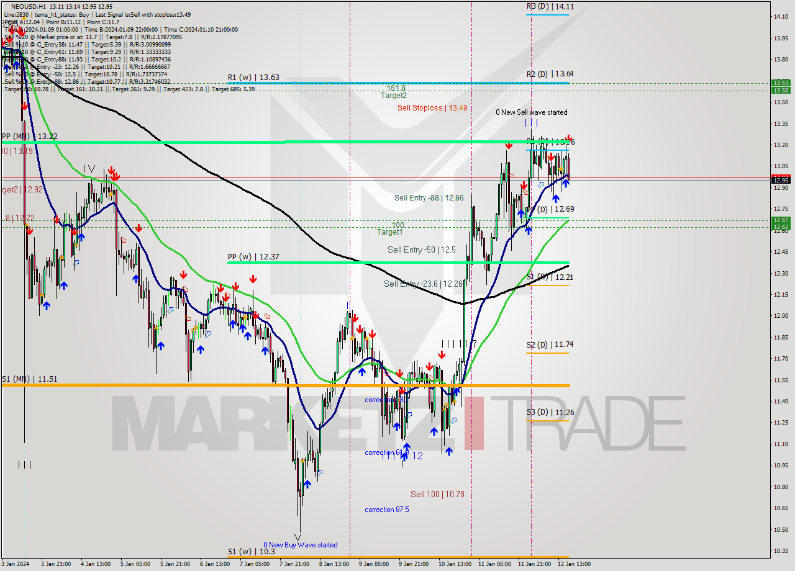This screenshot has height=571, width=795.
Task: Select the 'S1 (w) | 10.3' weekly support label
Action: pos(250,551)
